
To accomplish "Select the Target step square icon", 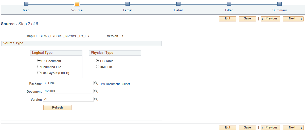I will point(128,4).
